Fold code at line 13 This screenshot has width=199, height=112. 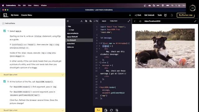coord(99,65)
